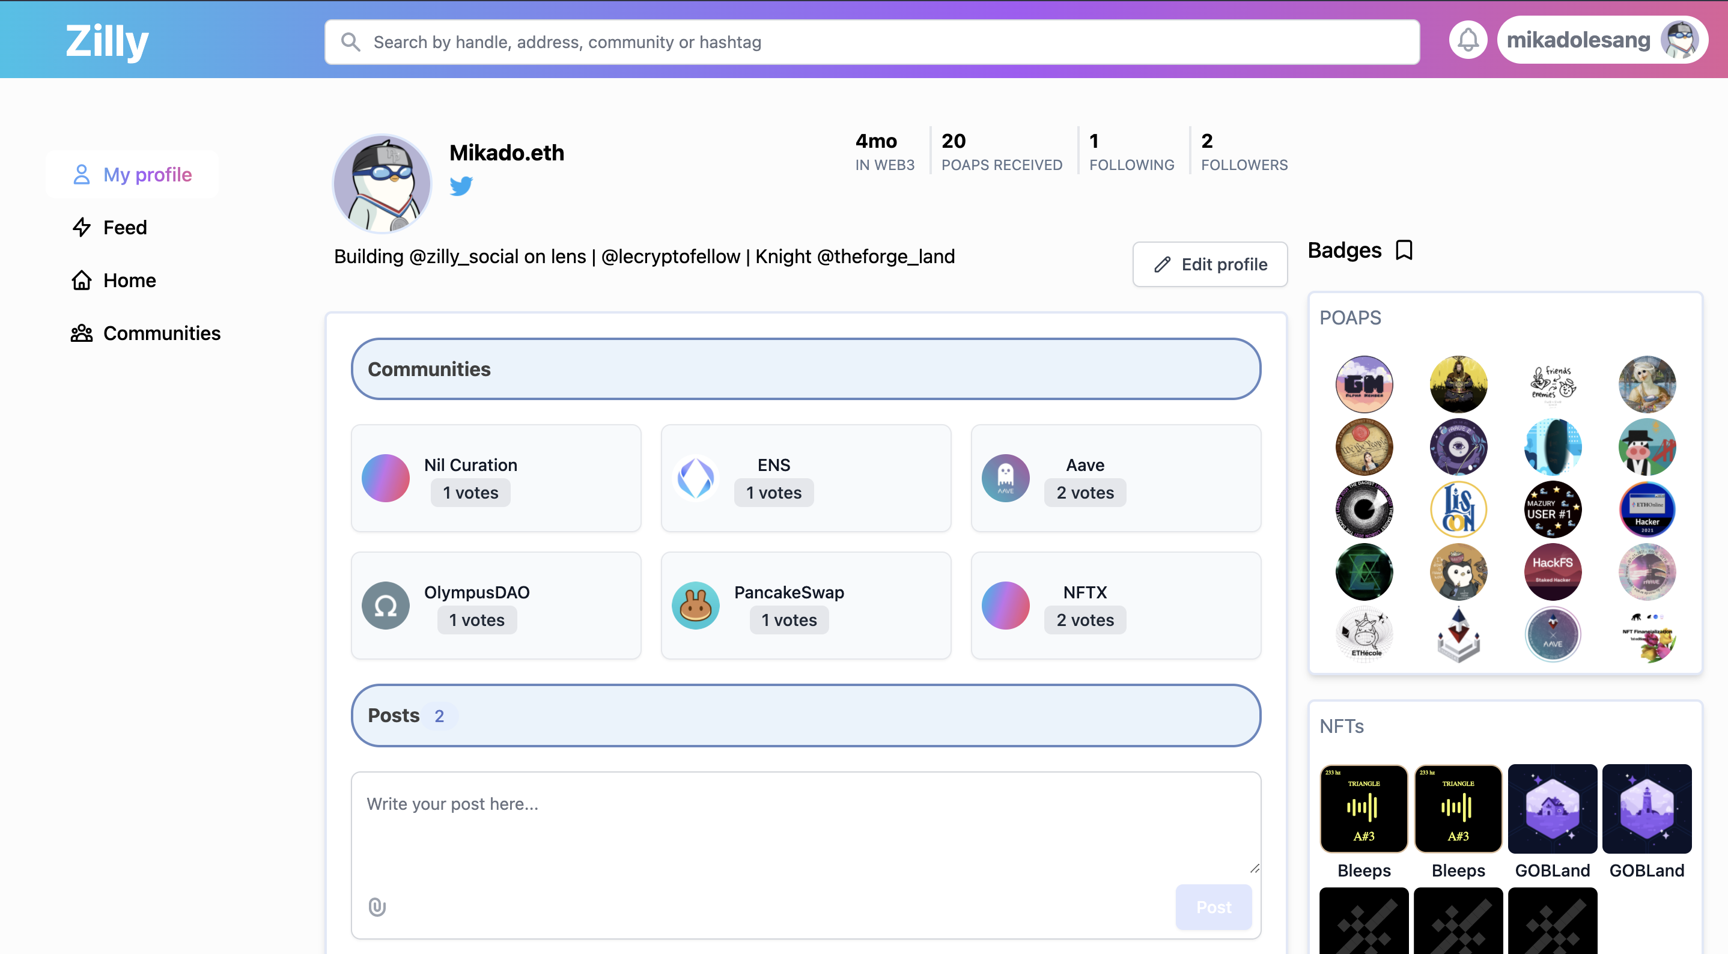Open the Twitter bird link
Viewport: 1728px width, 954px height.
(x=461, y=186)
